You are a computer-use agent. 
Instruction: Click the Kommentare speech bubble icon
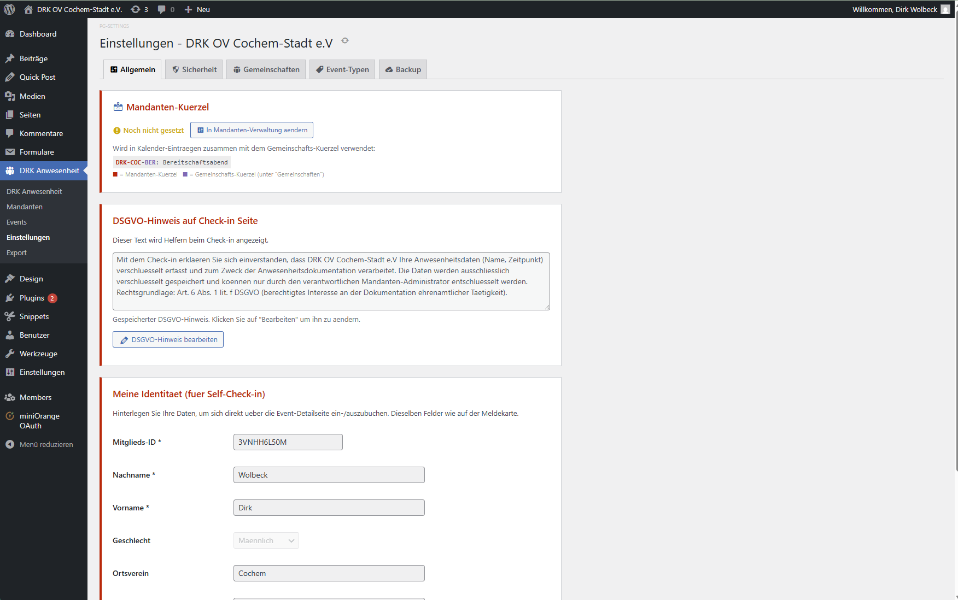pyautogui.click(x=10, y=133)
